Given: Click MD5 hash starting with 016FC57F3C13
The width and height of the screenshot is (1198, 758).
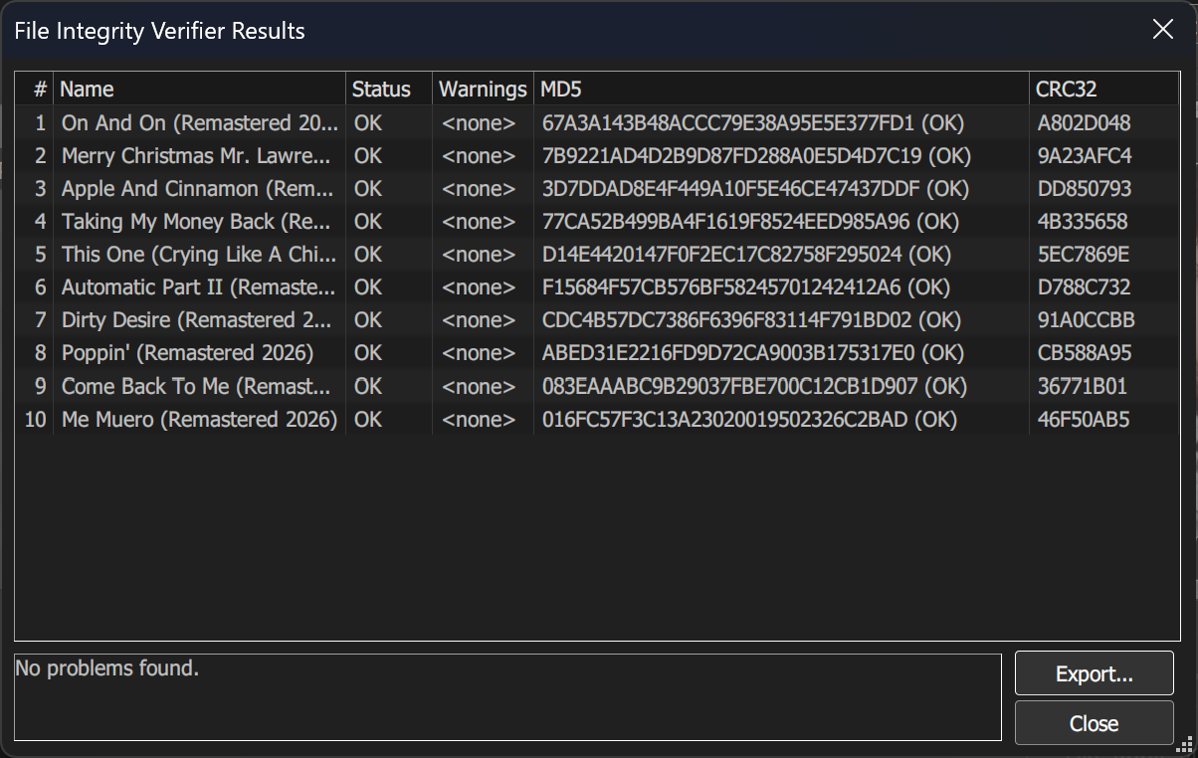Looking at the screenshot, I should click(750, 419).
